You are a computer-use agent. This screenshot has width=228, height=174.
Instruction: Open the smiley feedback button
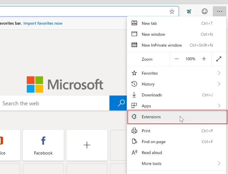[x=205, y=11]
